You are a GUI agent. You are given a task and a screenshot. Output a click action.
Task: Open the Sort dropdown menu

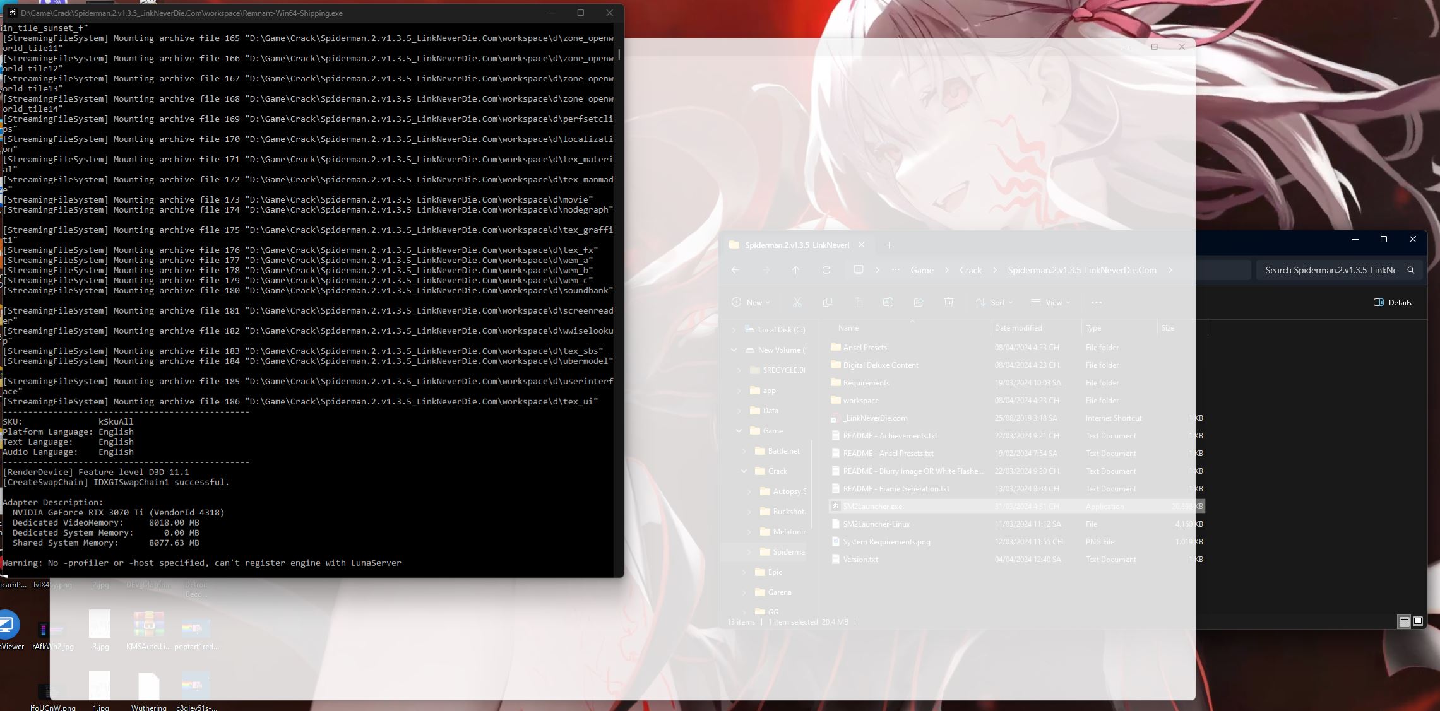(x=994, y=303)
